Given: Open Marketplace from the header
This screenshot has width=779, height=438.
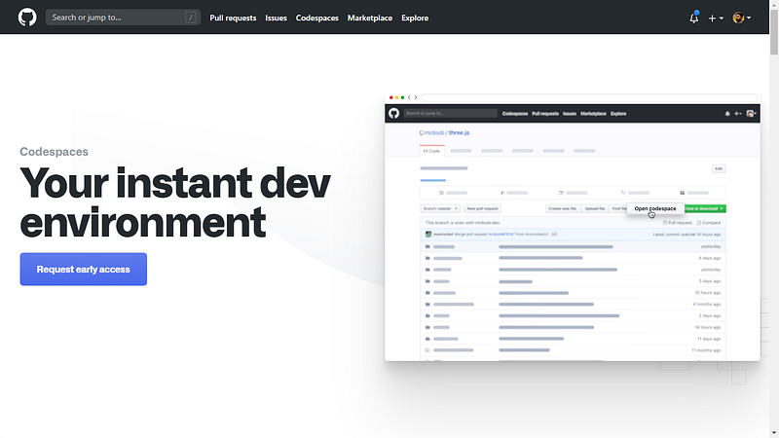Looking at the screenshot, I should click(370, 18).
